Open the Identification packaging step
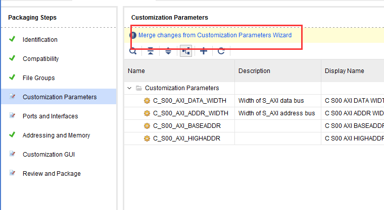This screenshot has height=210, width=384. pyautogui.click(x=40, y=40)
